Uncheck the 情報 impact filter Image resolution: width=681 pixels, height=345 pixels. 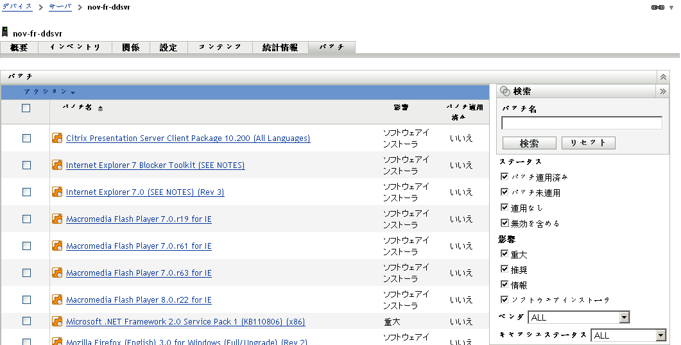tap(504, 284)
